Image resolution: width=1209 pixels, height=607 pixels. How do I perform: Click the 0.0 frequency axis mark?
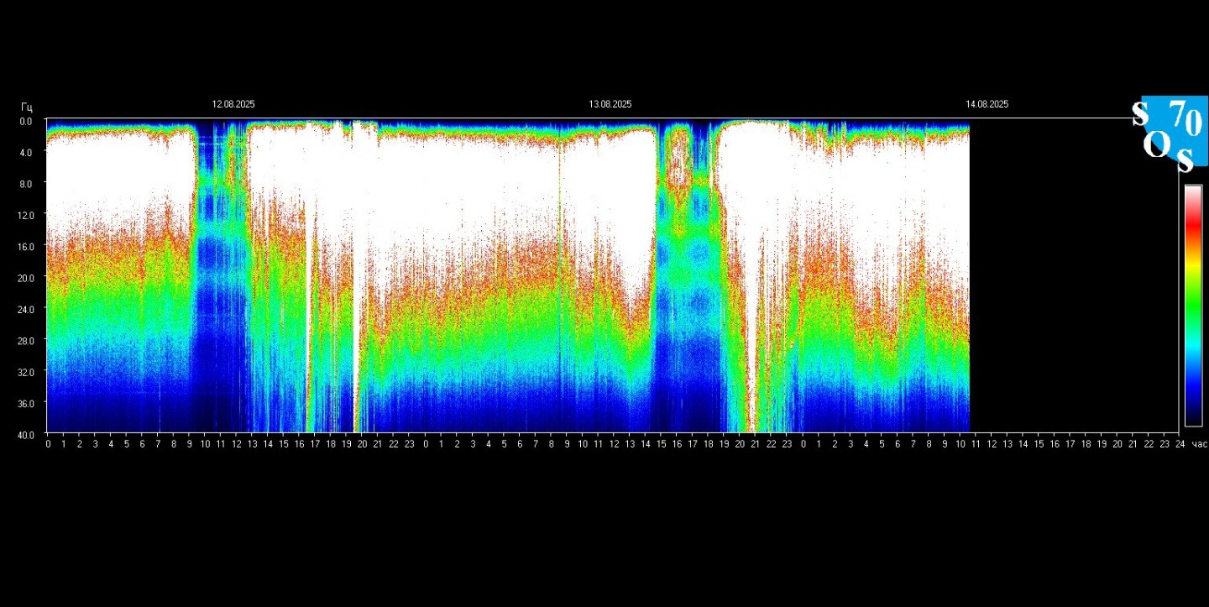26,121
